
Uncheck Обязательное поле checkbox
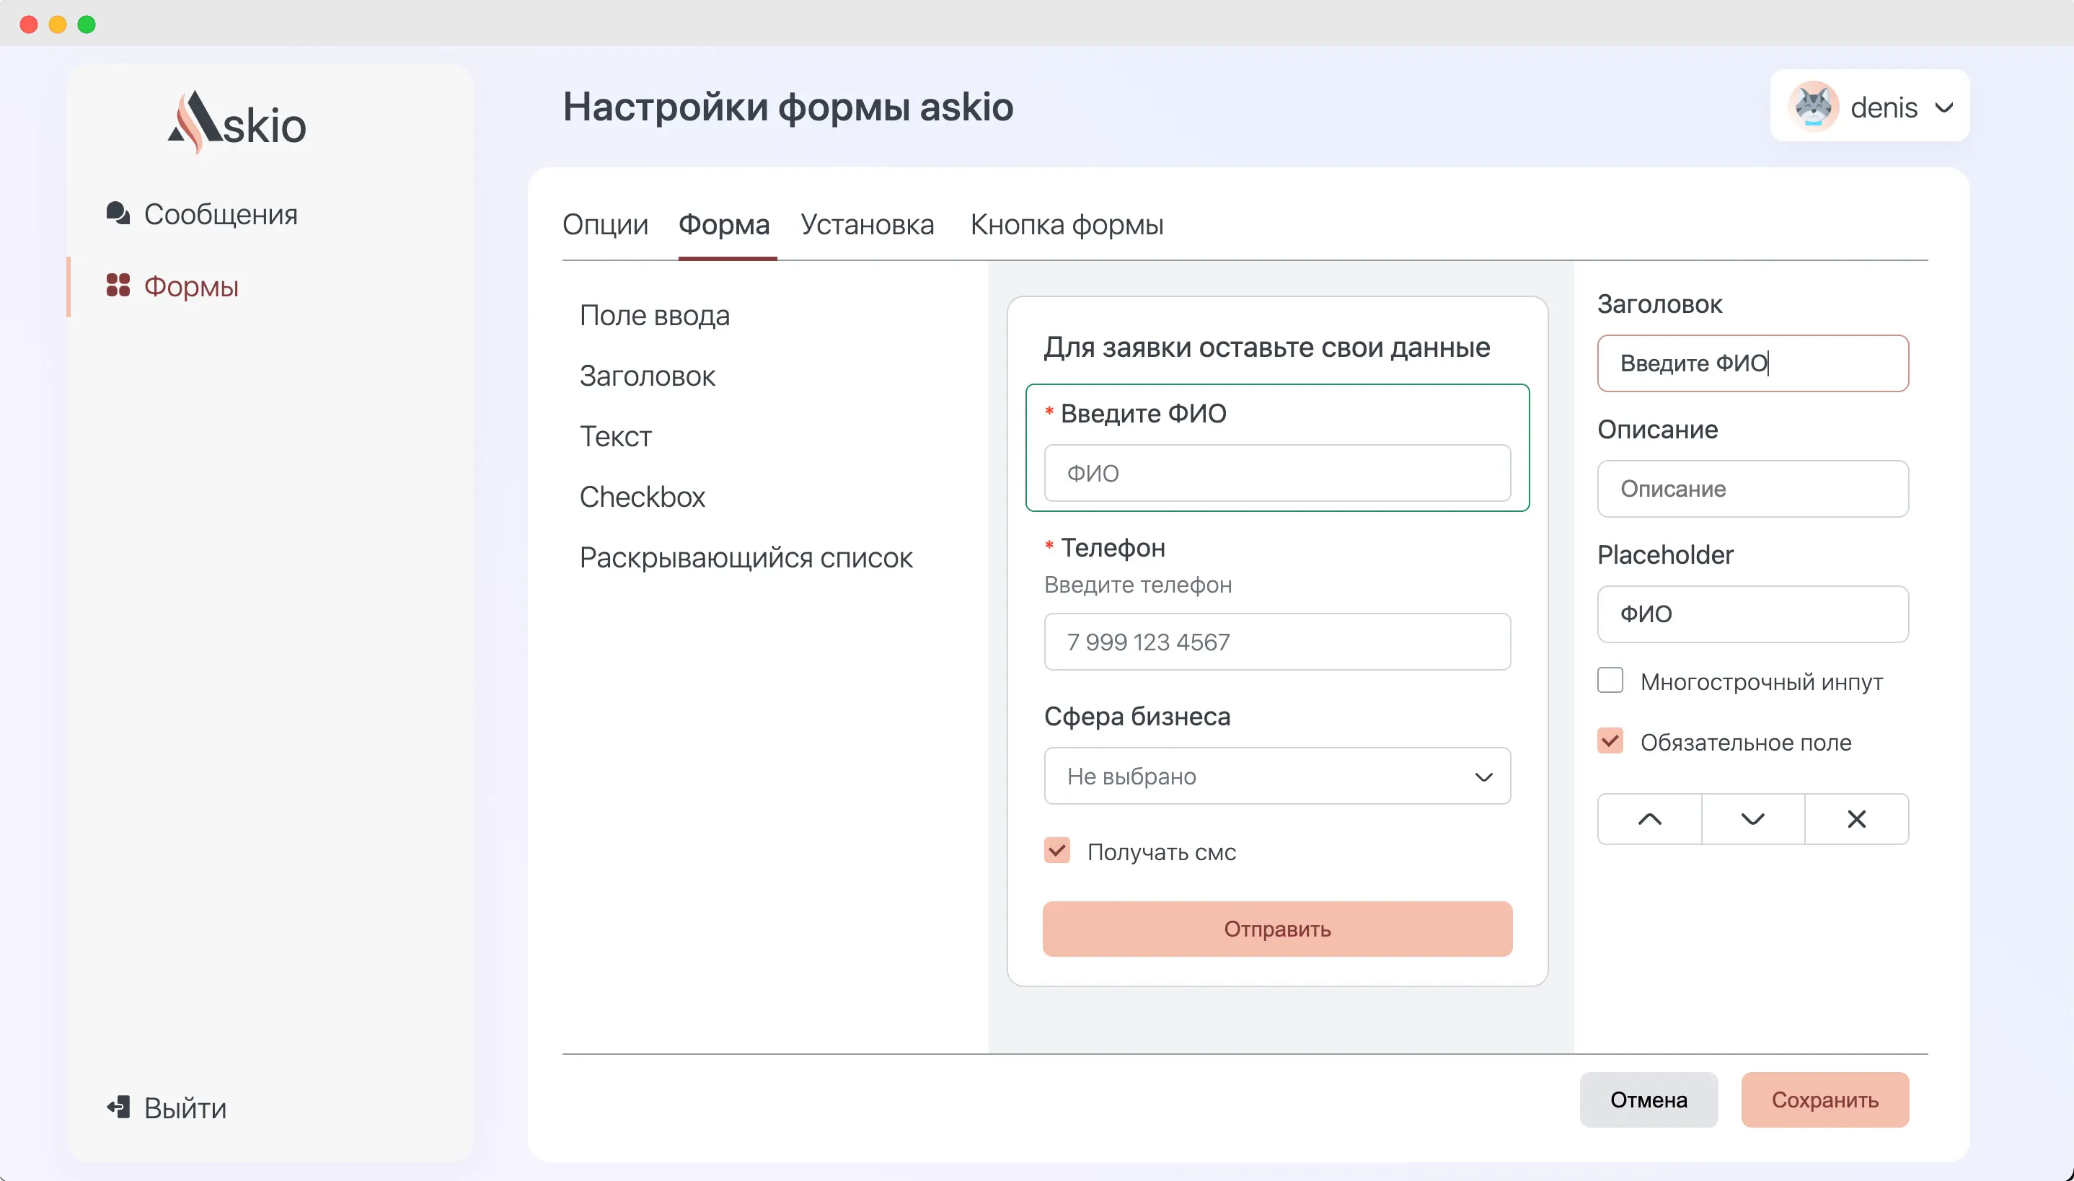pos(1610,740)
